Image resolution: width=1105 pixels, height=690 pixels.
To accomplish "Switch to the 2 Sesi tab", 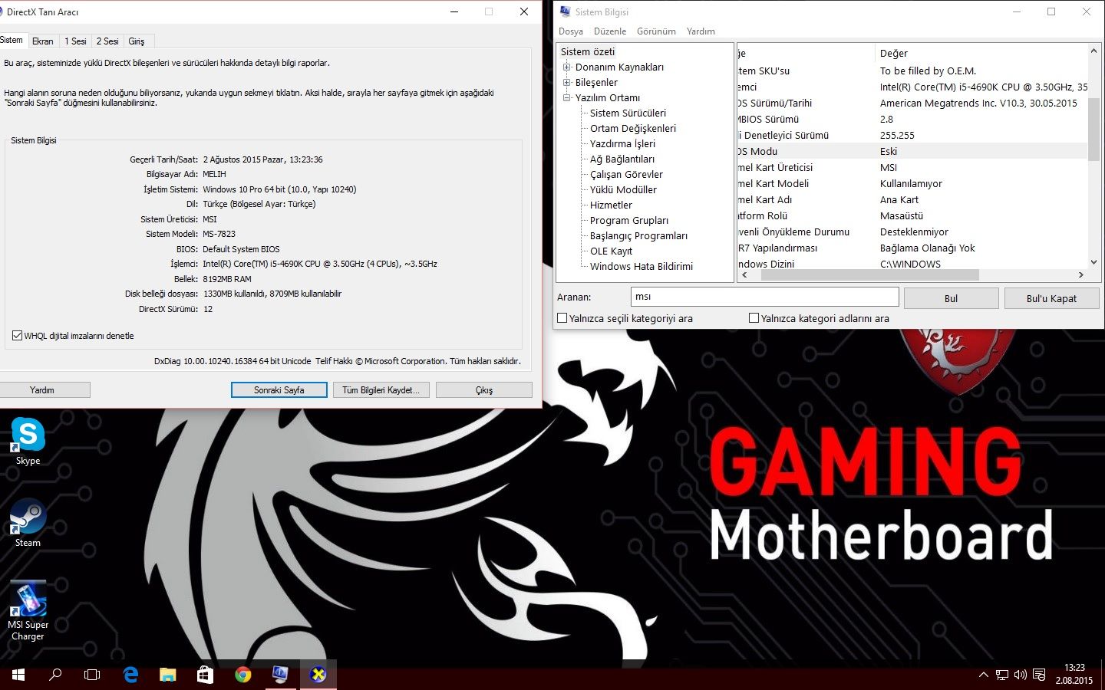I will pyautogui.click(x=107, y=41).
